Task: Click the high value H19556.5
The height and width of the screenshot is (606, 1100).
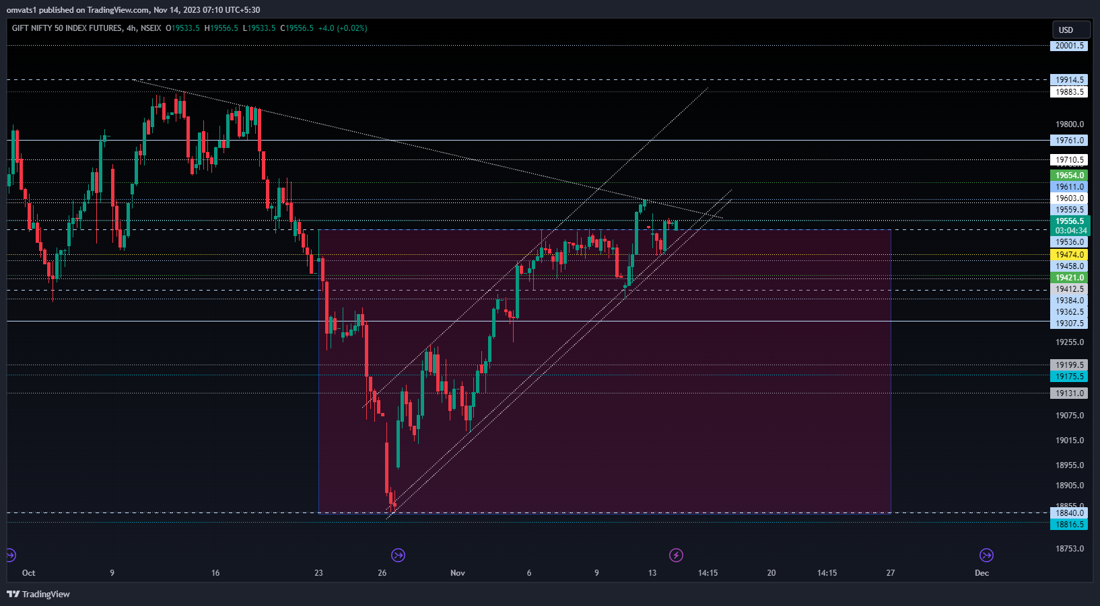Action: 221,28
